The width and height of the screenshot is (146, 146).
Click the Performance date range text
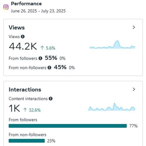pyautogui.click(x=38, y=11)
